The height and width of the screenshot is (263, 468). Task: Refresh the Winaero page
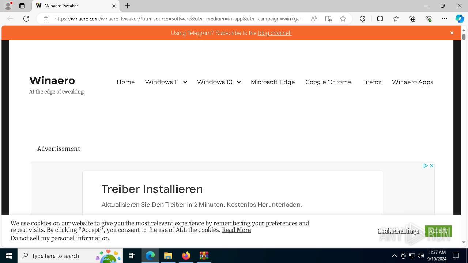pyautogui.click(x=26, y=19)
